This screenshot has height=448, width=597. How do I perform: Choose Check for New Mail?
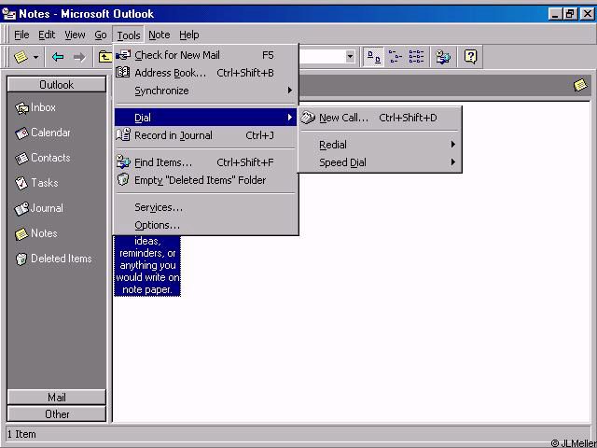(x=205, y=55)
